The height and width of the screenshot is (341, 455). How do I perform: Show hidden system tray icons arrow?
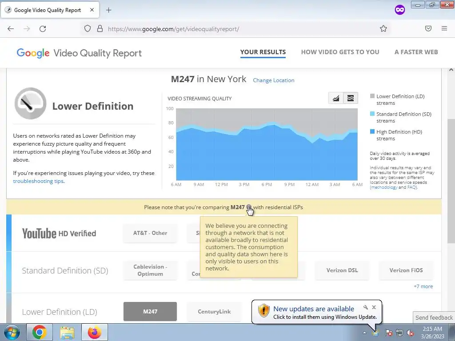coord(364,333)
